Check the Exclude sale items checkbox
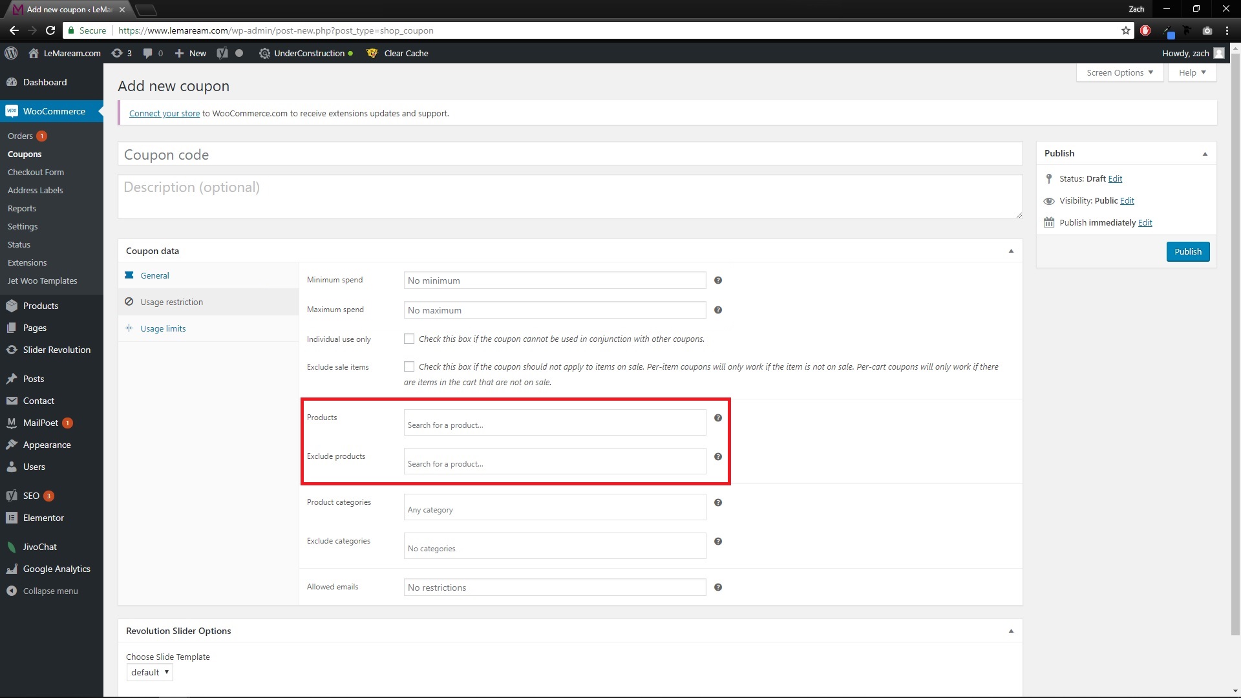1241x698 pixels. coord(409,366)
